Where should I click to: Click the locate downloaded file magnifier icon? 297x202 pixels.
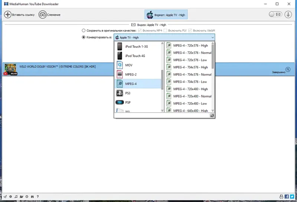288,70
